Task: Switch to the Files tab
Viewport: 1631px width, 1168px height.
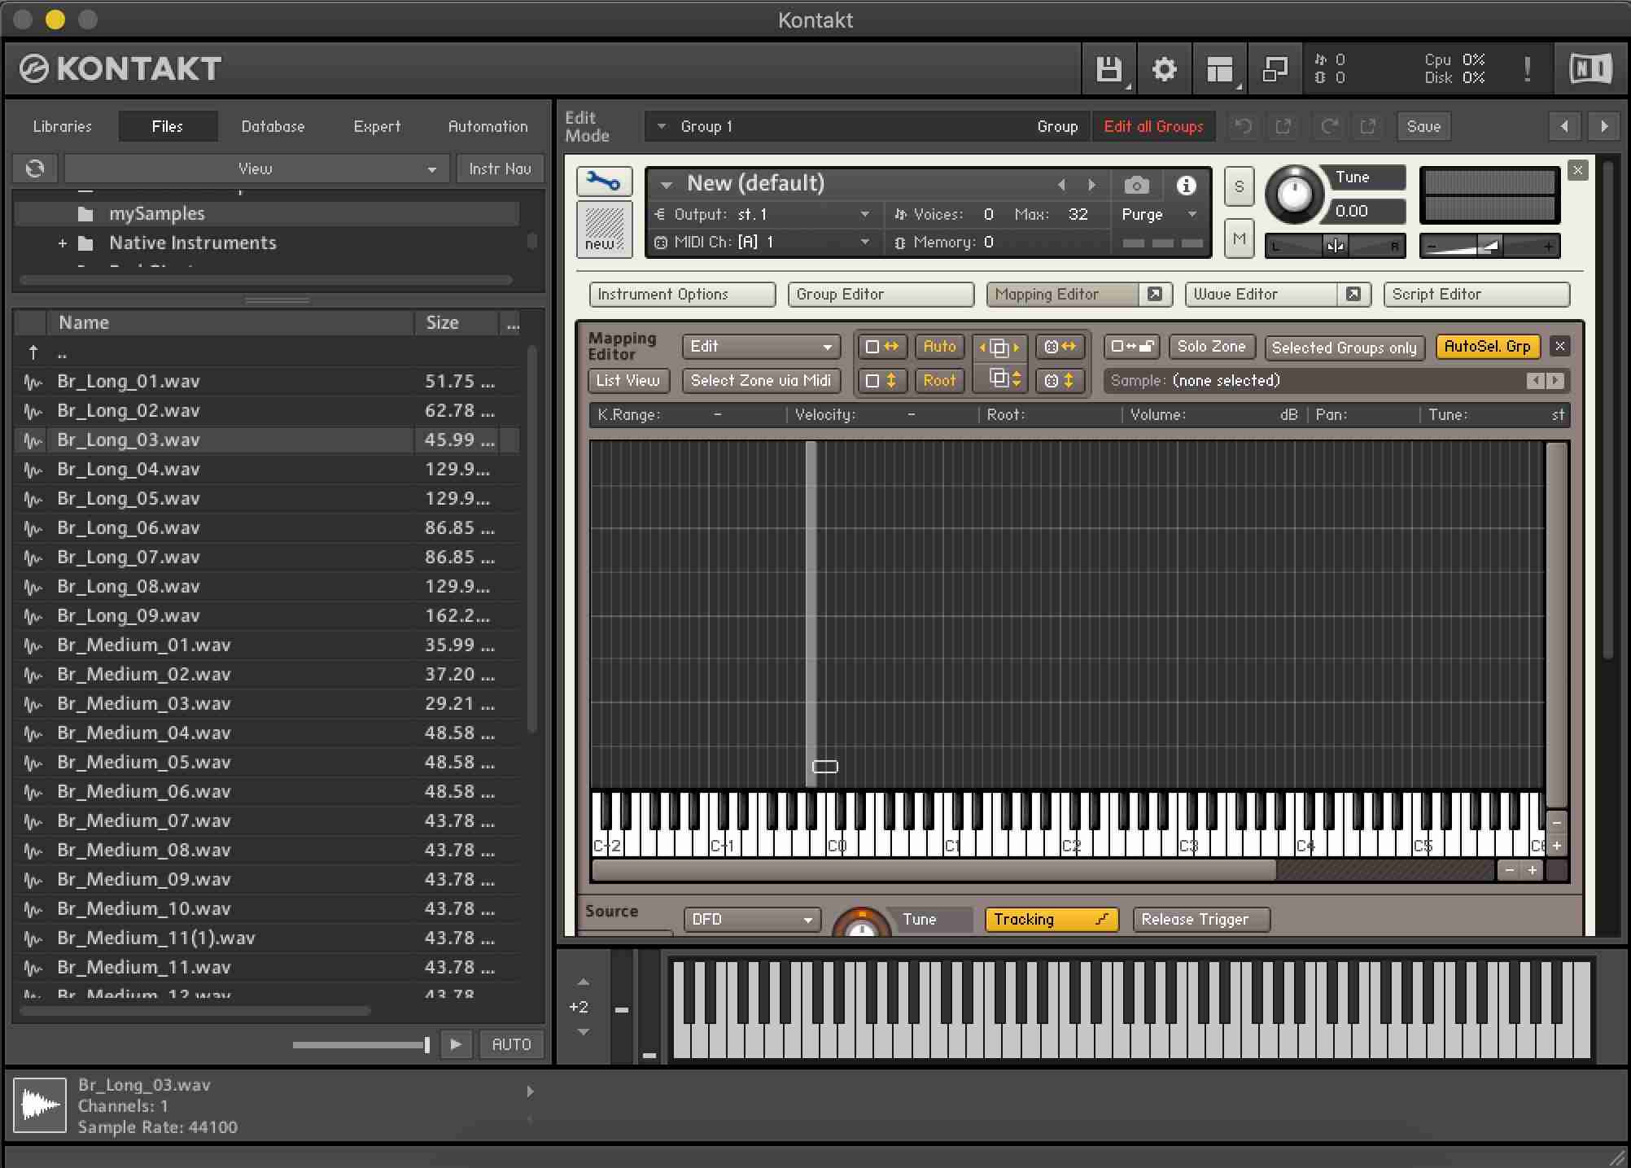Action: [167, 126]
